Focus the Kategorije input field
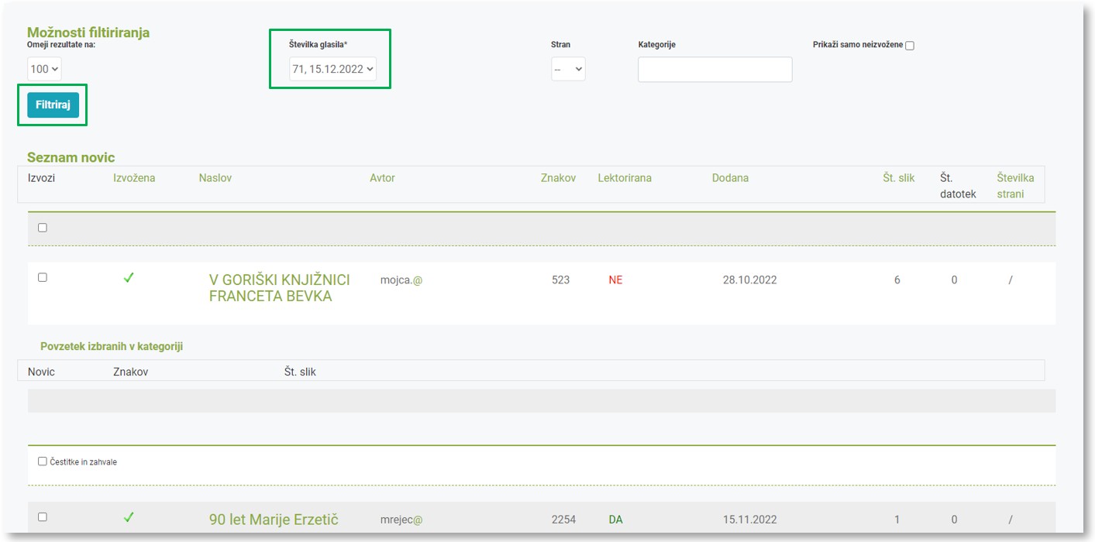Screen dimensions: 1095x542 coord(715,69)
